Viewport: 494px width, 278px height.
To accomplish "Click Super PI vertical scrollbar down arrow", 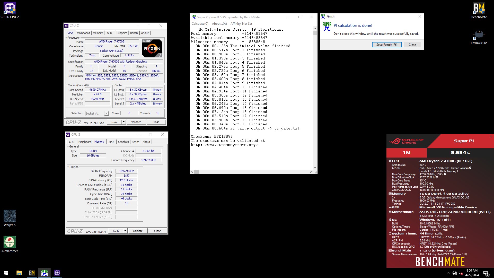I will click(x=315, y=168).
